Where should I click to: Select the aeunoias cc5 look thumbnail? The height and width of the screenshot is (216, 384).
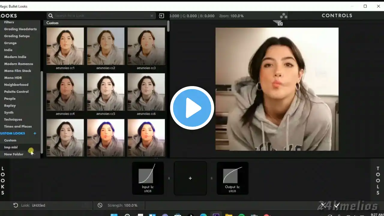pyautogui.click(x=106, y=91)
